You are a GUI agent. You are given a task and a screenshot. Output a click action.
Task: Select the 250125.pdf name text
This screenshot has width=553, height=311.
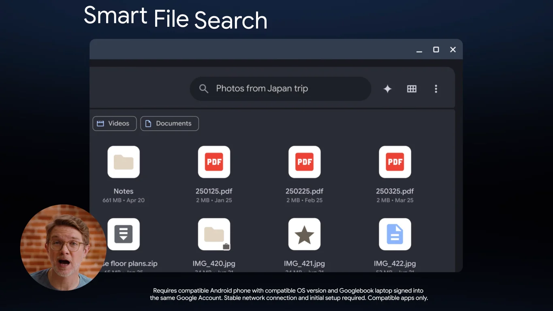point(214,191)
